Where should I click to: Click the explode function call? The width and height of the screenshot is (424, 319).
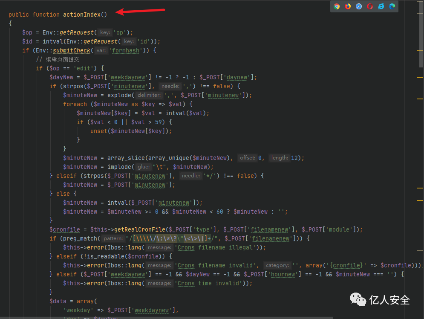coord(119,95)
